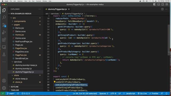Viewport: 171px width, 96px height.
Task: Open Explorer views and more actions ellipsis
Action: 40,9
